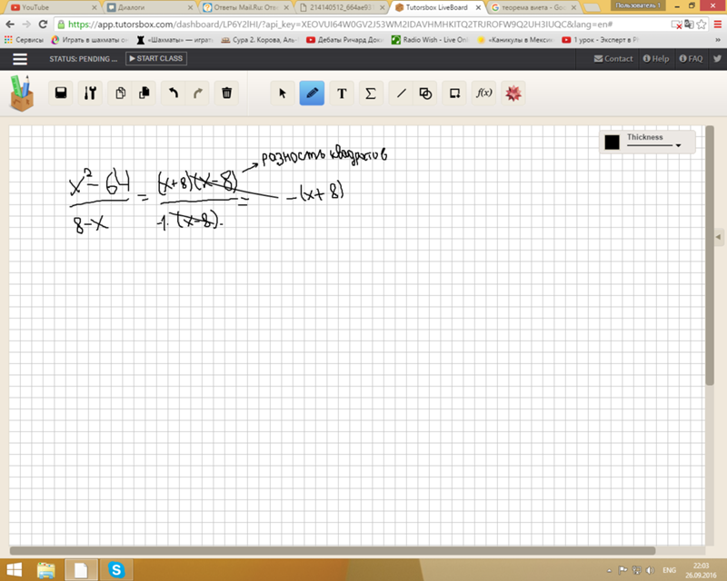Select the pencil drawing tool
727x581 pixels.
click(x=312, y=93)
